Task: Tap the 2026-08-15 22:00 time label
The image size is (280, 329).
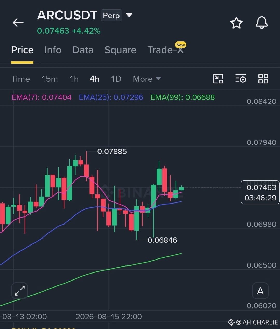Action: (109, 317)
